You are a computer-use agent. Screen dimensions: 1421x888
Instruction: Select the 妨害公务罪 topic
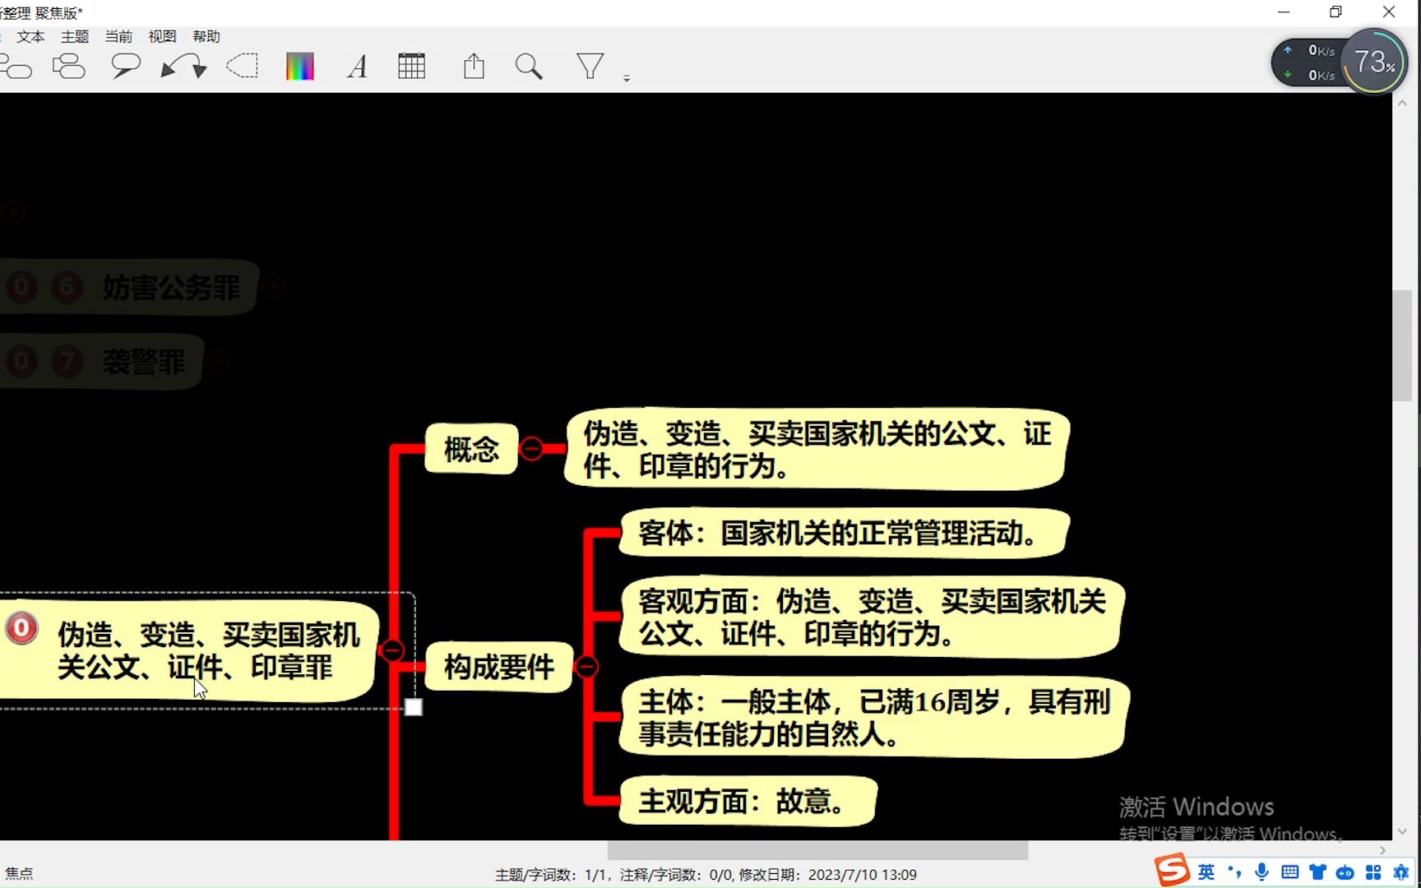(171, 287)
